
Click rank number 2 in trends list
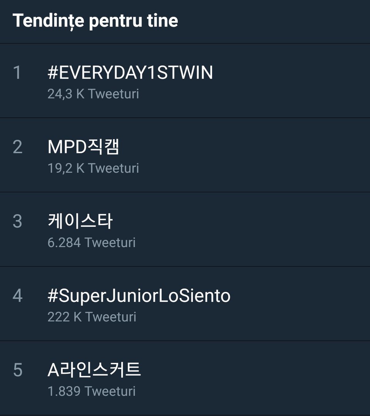pyautogui.click(x=17, y=147)
